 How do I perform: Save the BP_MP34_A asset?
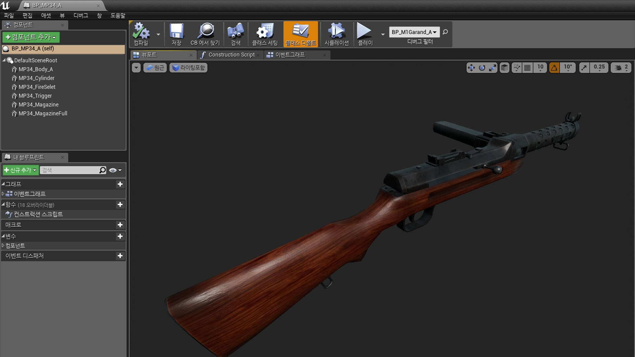pos(176,33)
